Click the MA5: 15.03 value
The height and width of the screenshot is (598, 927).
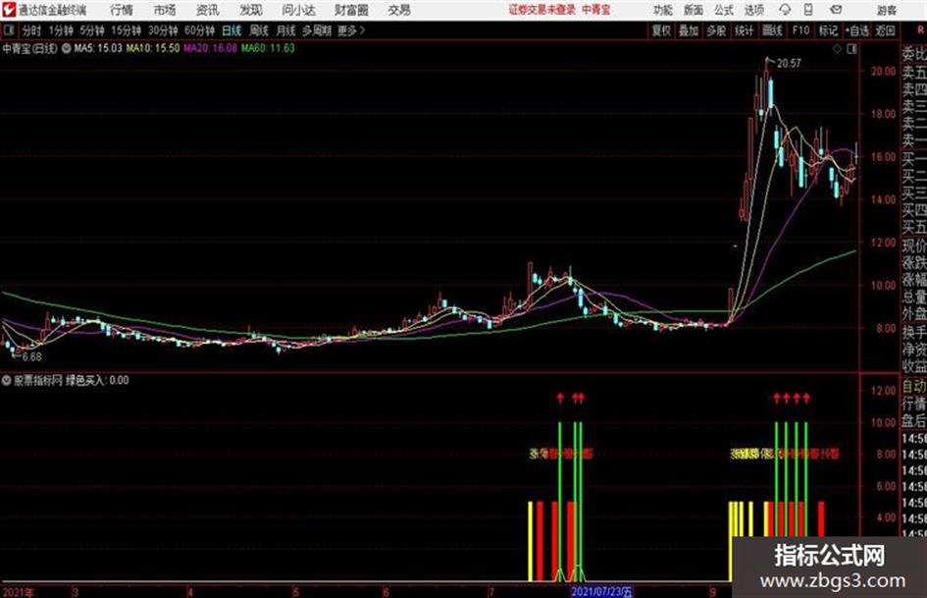click(98, 48)
